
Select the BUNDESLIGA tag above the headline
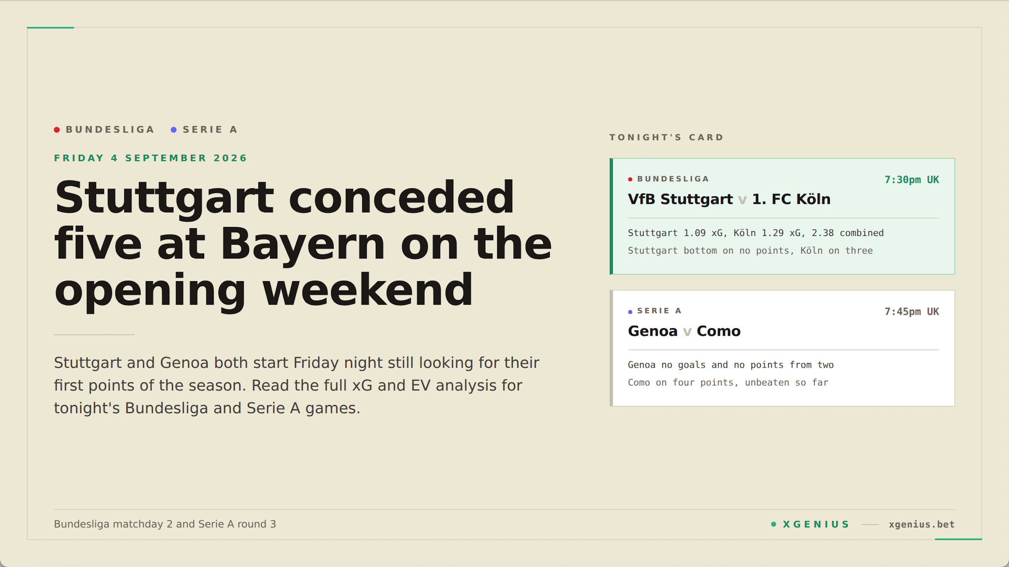[x=110, y=129]
